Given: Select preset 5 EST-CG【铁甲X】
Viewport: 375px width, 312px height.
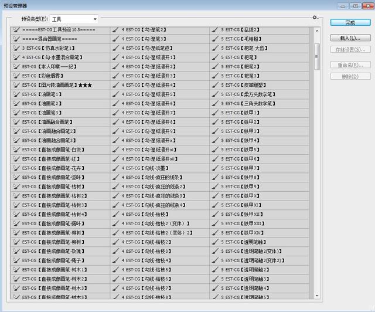Looking at the screenshot, I should point(259,196).
